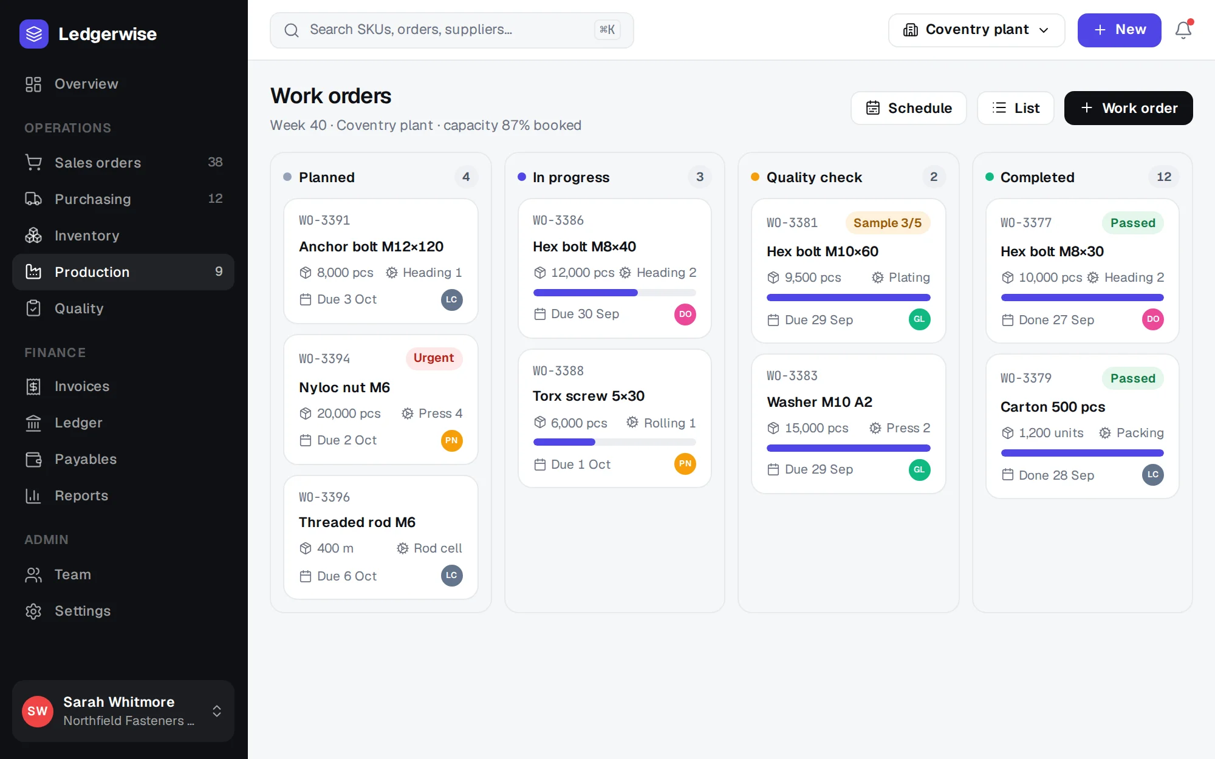1215x759 pixels.
Task: Expand the Sarah Whitmore account switcher
Action: [123, 710]
